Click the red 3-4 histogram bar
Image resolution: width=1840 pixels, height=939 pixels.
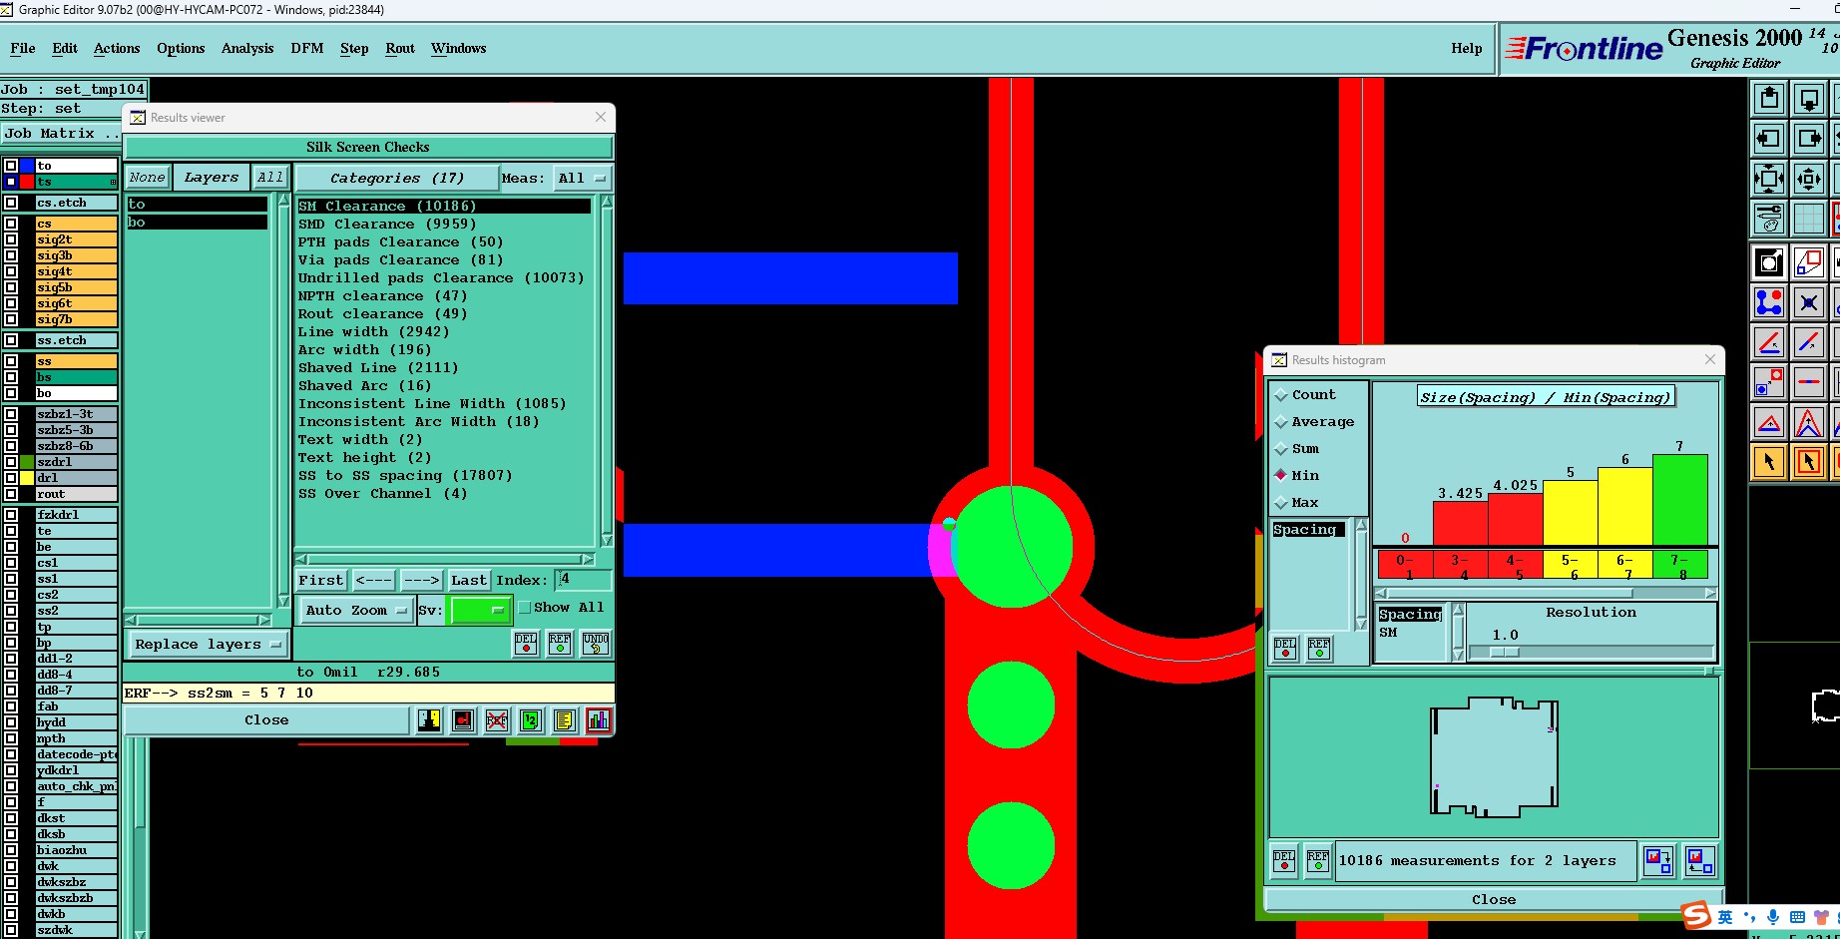pyautogui.click(x=1461, y=523)
